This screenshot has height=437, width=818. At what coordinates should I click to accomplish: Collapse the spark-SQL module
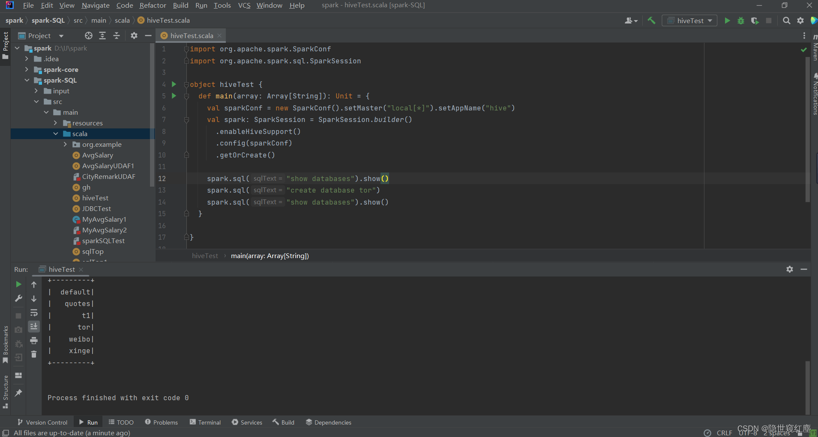point(27,80)
